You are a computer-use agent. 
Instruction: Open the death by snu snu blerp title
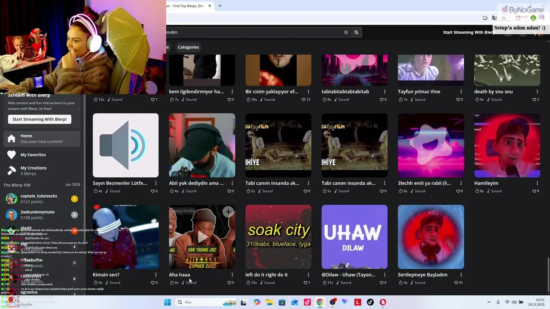tap(493, 92)
